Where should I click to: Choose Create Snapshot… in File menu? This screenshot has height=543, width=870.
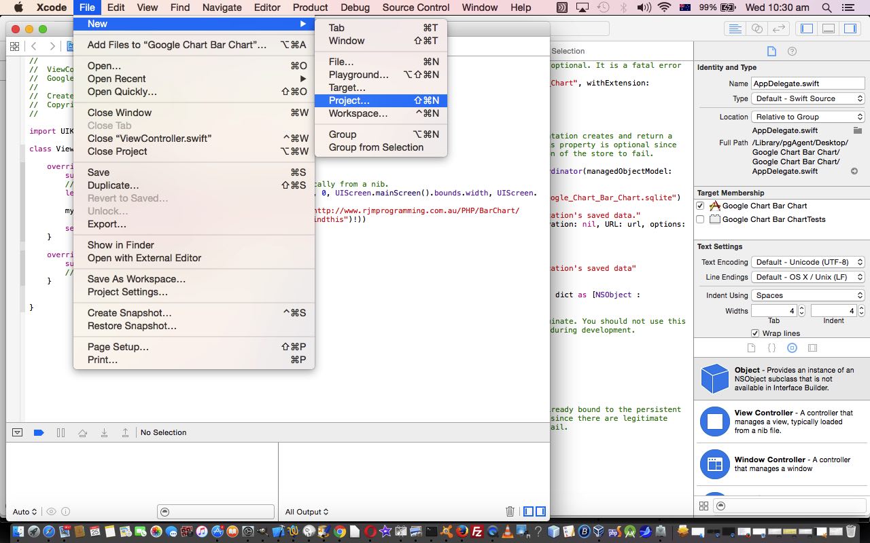pos(194,313)
